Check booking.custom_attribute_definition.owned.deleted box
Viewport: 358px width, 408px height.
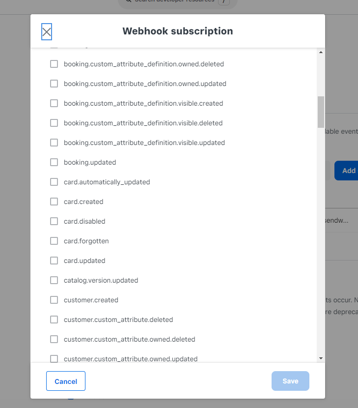pyautogui.click(x=54, y=64)
